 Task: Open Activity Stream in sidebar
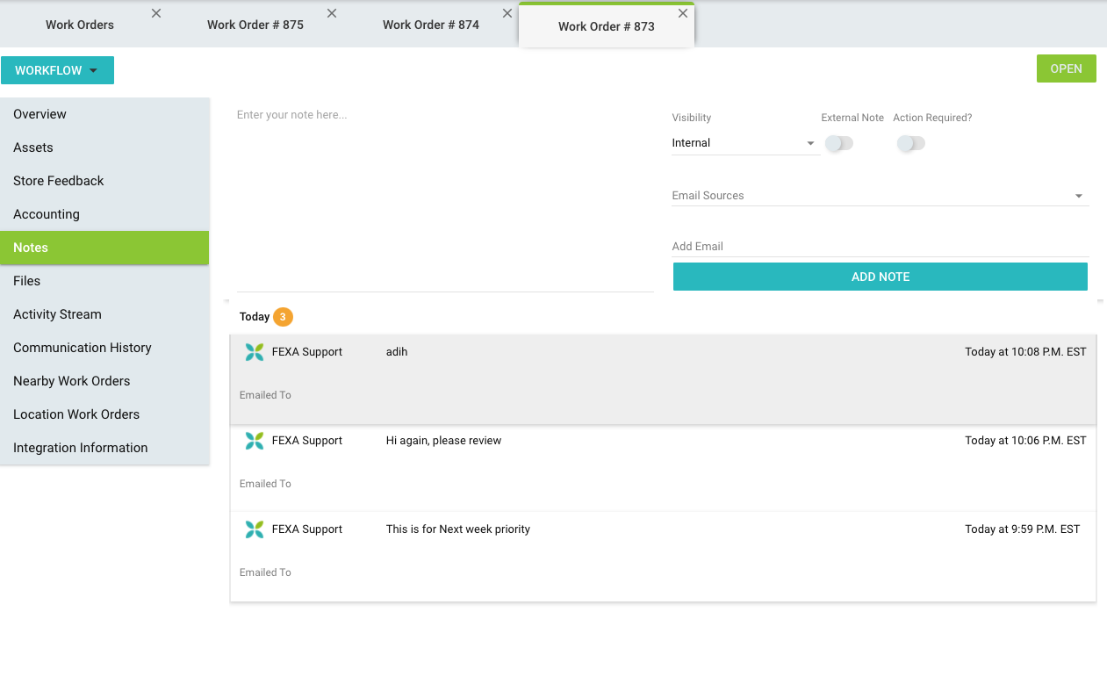coord(57,314)
